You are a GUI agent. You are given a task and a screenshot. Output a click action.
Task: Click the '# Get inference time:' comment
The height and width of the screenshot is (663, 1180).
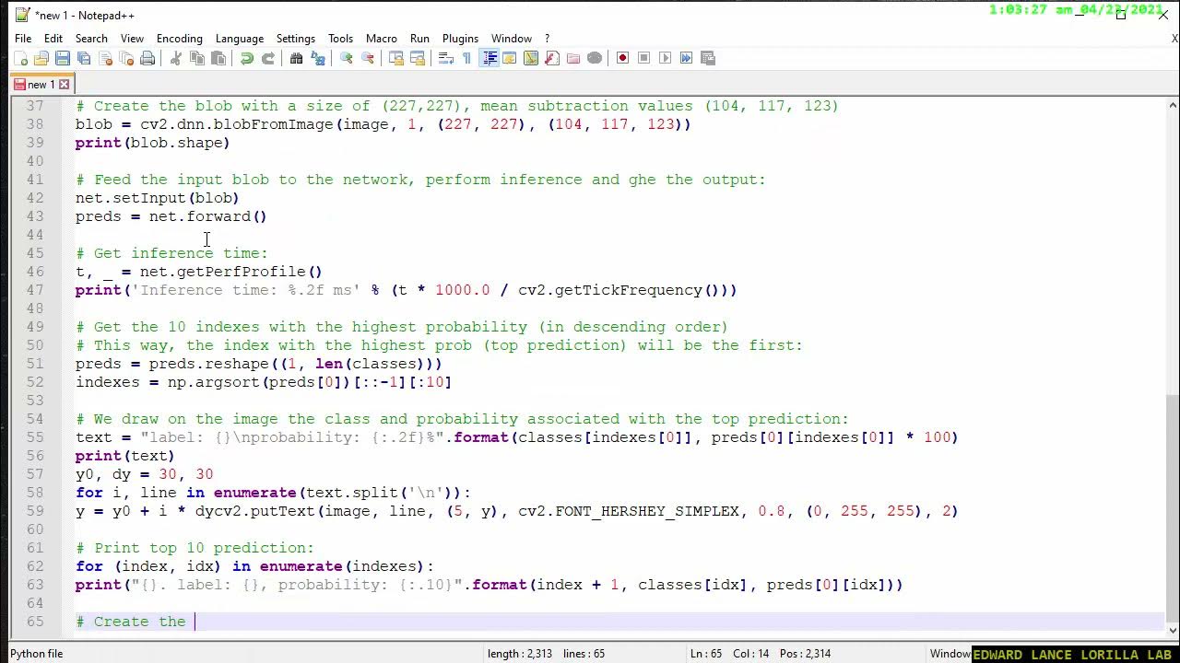[x=171, y=253]
